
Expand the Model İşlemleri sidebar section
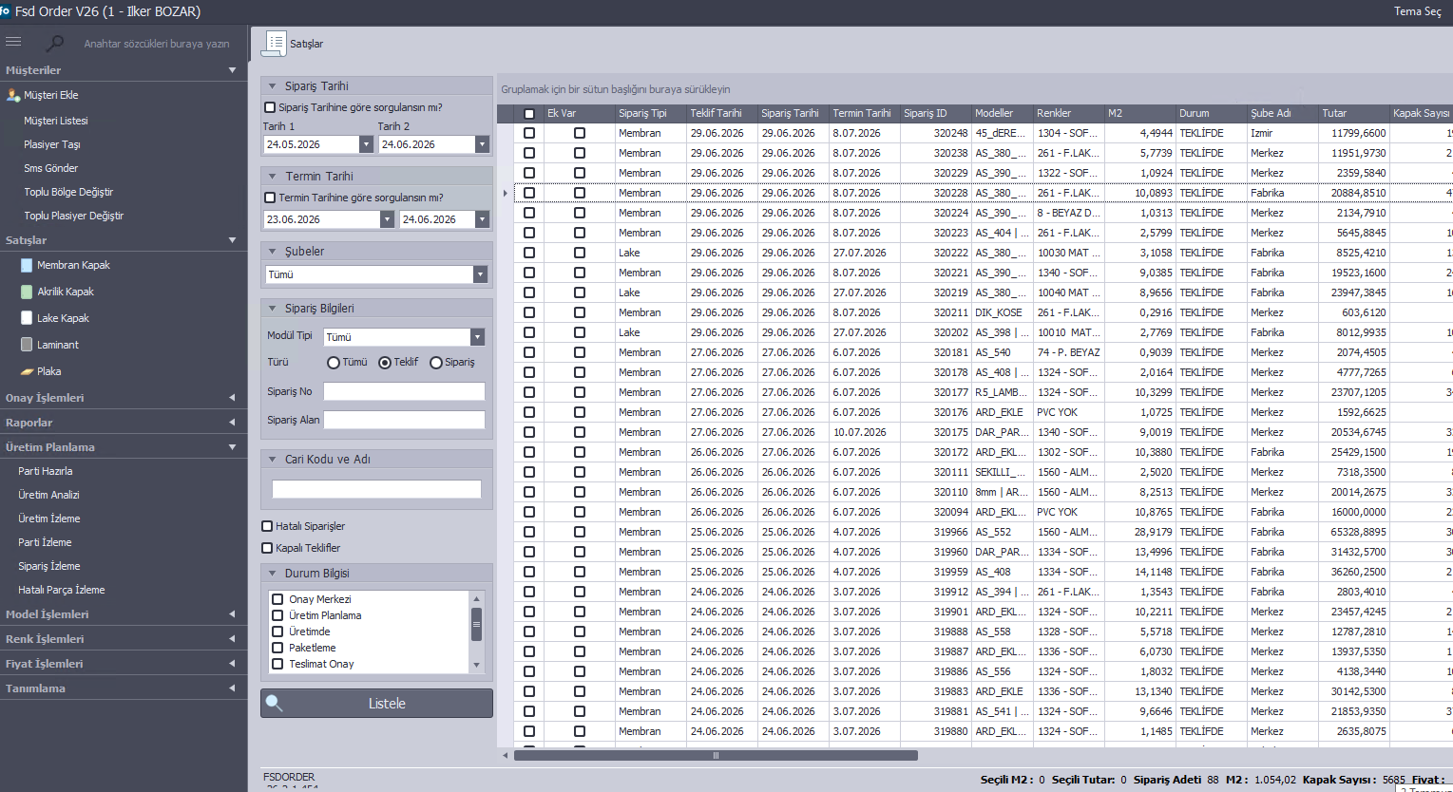[x=232, y=614]
